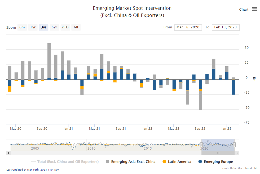Select the 3yr zoom tab
This screenshot has height=174, width=260.
pyautogui.click(x=43, y=27)
